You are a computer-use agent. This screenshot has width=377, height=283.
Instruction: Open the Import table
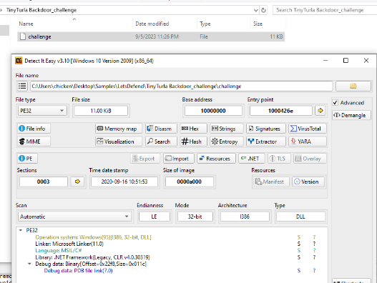180,159
